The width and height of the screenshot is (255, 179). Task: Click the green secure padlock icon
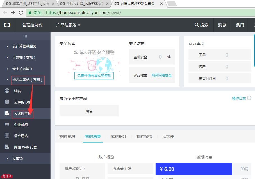[x=29, y=13]
